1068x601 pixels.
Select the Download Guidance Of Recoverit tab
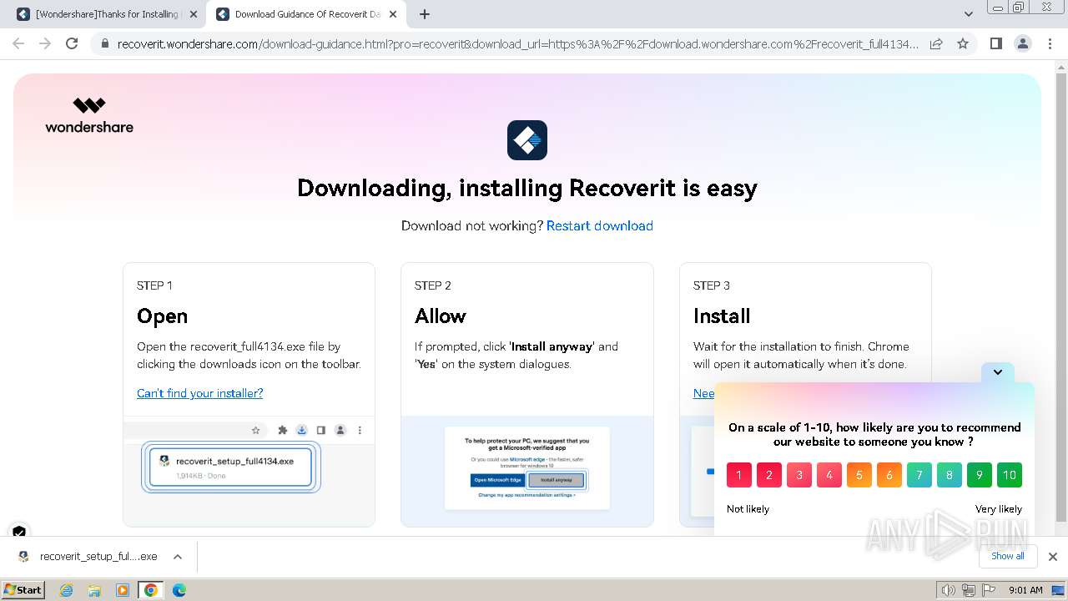point(305,14)
